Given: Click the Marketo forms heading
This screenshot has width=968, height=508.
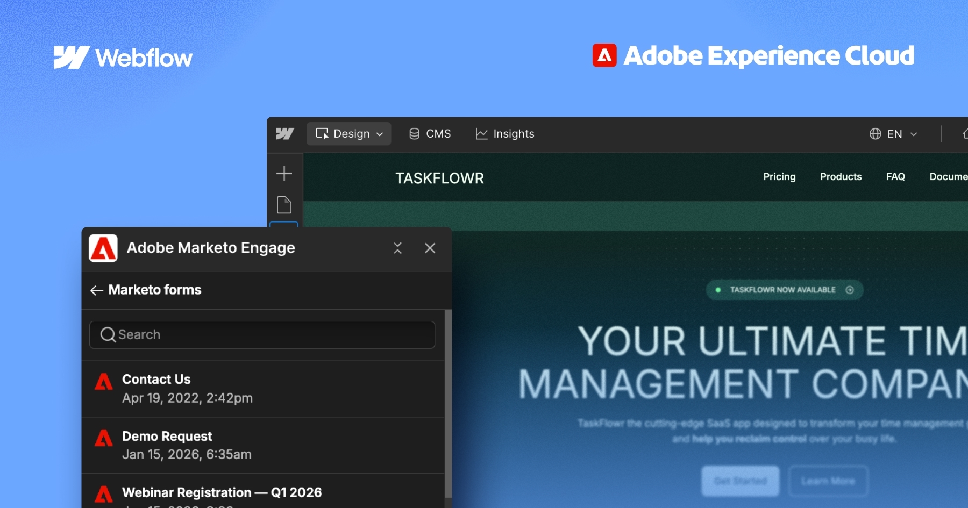Looking at the screenshot, I should [x=155, y=290].
